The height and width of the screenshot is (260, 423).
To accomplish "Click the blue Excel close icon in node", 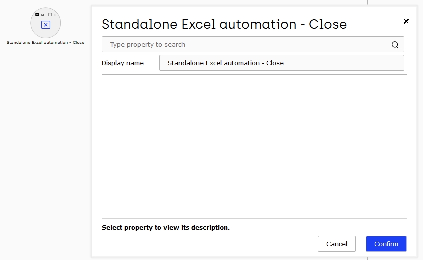I will pyautogui.click(x=46, y=25).
